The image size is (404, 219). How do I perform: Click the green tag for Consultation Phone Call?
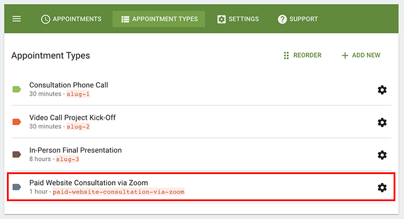coord(17,89)
